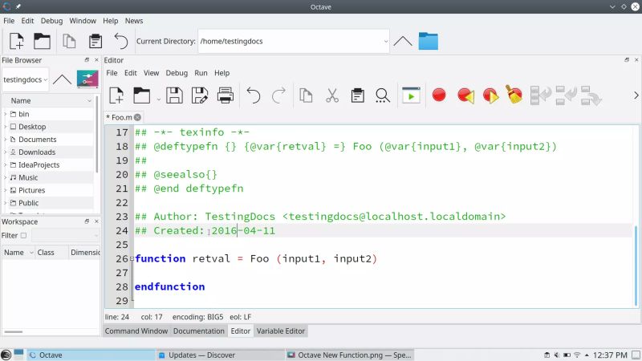The width and height of the screenshot is (642, 361).
Task: Copy selection in Editor toolbar
Action: (306, 95)
